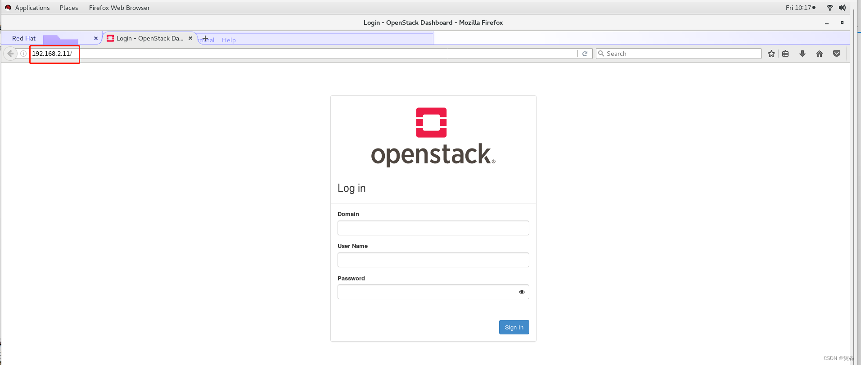The height and width of the screenshot is (365, 861).
Task: Close the Red Hat tab
Action: 96,38
